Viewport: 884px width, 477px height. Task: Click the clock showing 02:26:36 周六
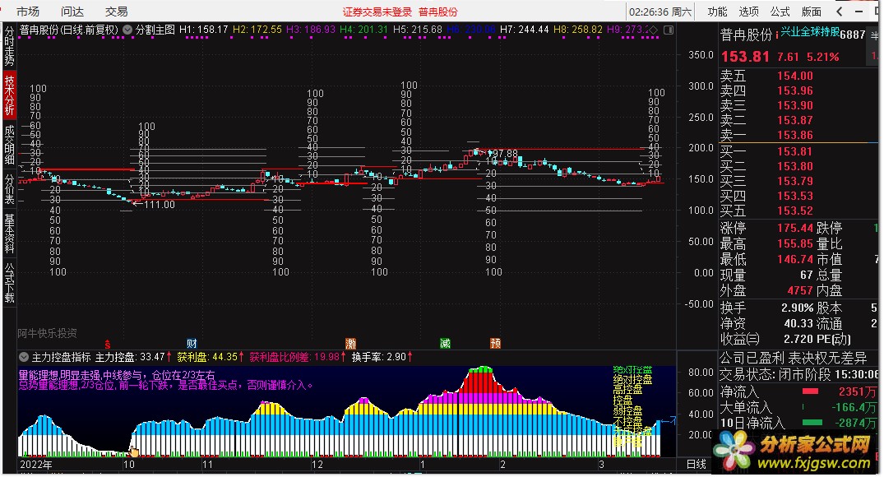660,12
